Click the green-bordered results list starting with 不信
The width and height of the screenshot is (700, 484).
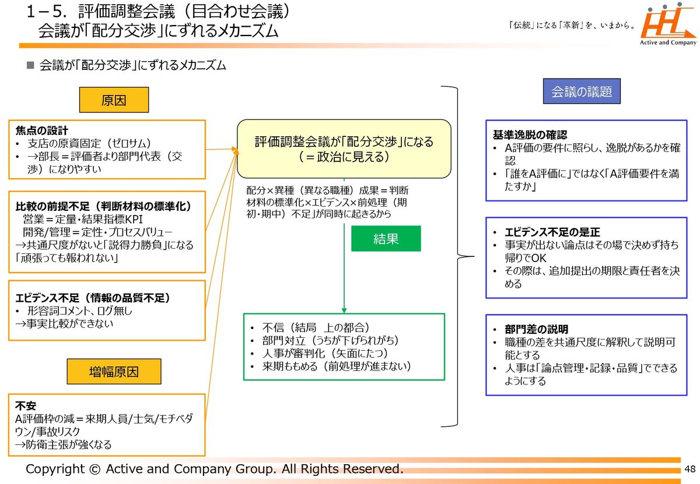(344, 347)
